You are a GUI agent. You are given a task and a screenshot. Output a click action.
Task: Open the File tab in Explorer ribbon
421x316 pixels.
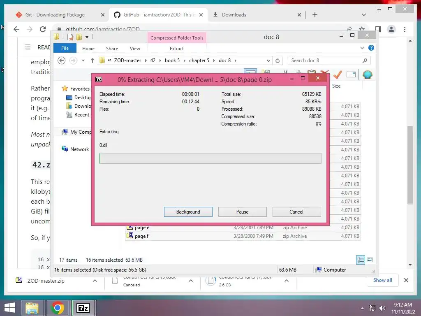65,48
